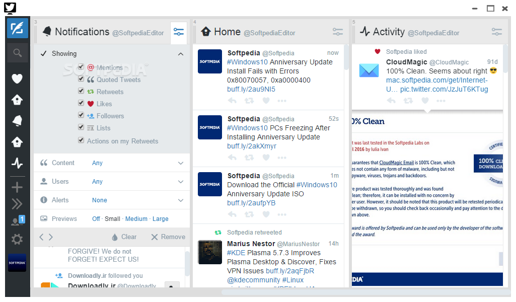Screen dimensions: 516x302
Task: Expand the sidebar with double-arrow icon
Action: pyautogui.click(x=17, y=204)
